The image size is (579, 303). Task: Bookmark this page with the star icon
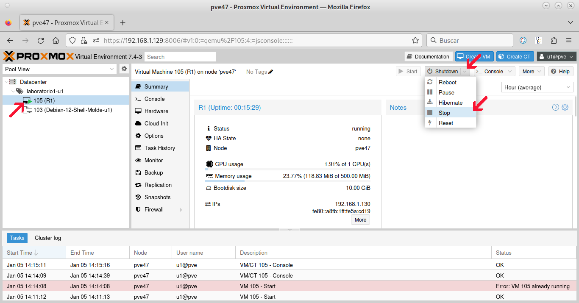tap(415, 41)
